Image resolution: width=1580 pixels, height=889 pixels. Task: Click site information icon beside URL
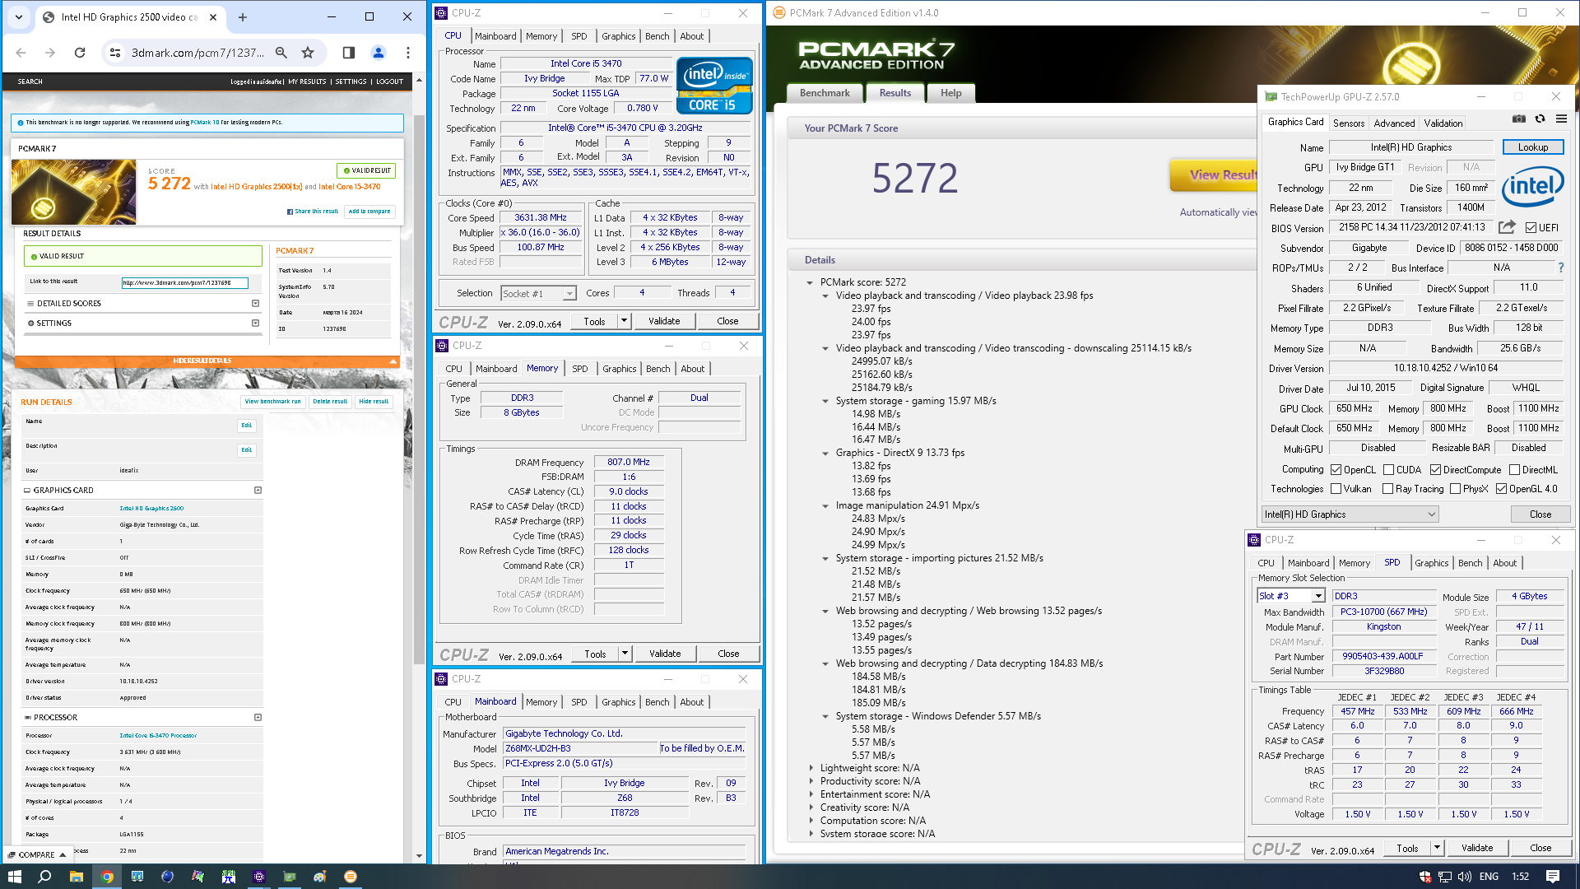[x=116, y=53]
